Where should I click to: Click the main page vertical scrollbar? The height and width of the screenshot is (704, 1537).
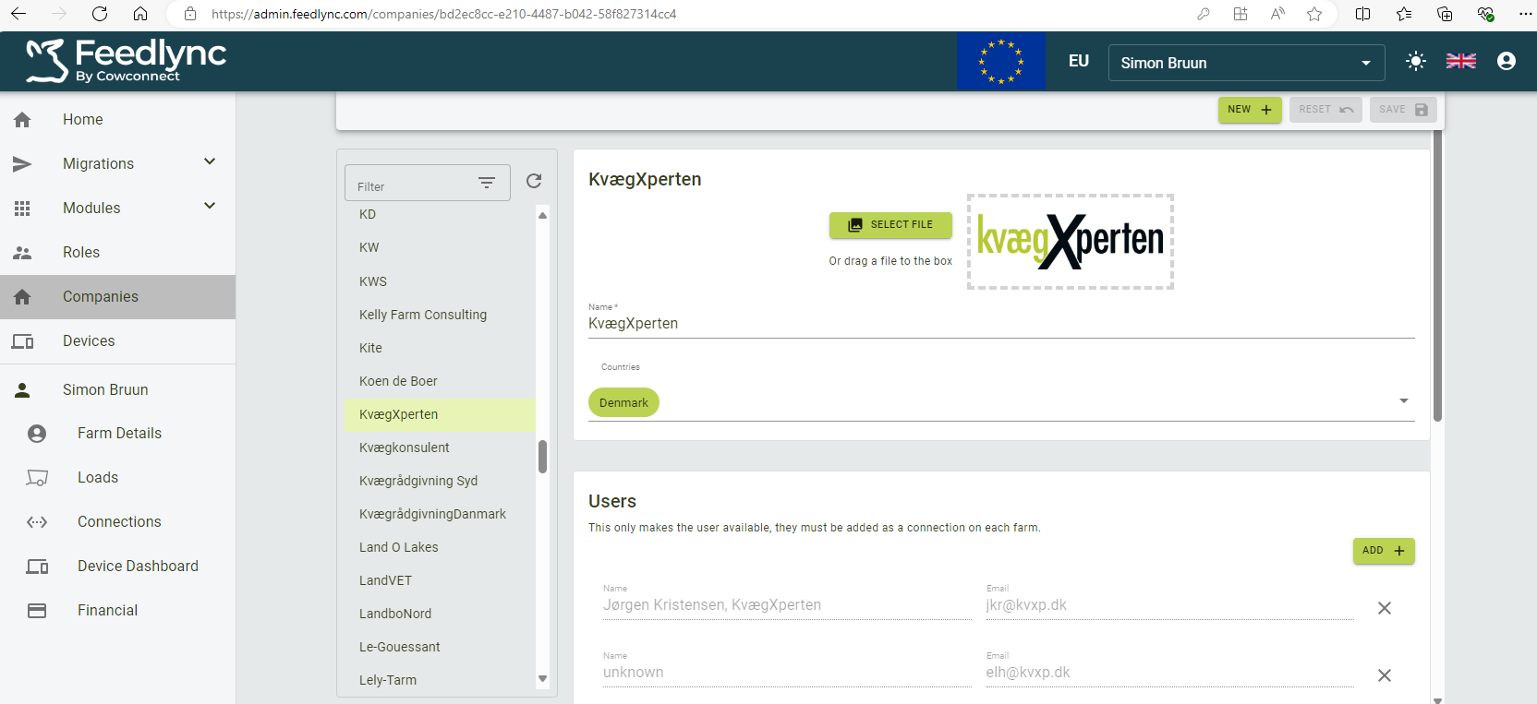pos(1437,276)
